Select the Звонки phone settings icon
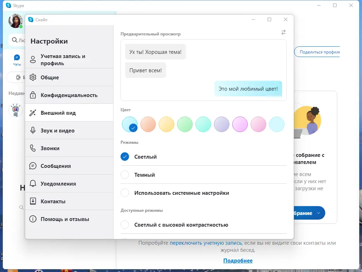Image resolution: width=362 pixels, height=272 pixels. (x=32, y=148)
